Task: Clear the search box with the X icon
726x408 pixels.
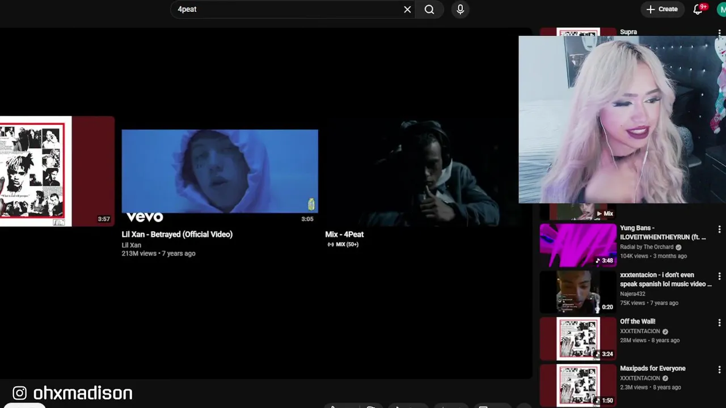Action: coord(407,9)
